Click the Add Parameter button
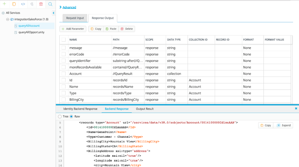299x167 pixels. tap(73, 29)
